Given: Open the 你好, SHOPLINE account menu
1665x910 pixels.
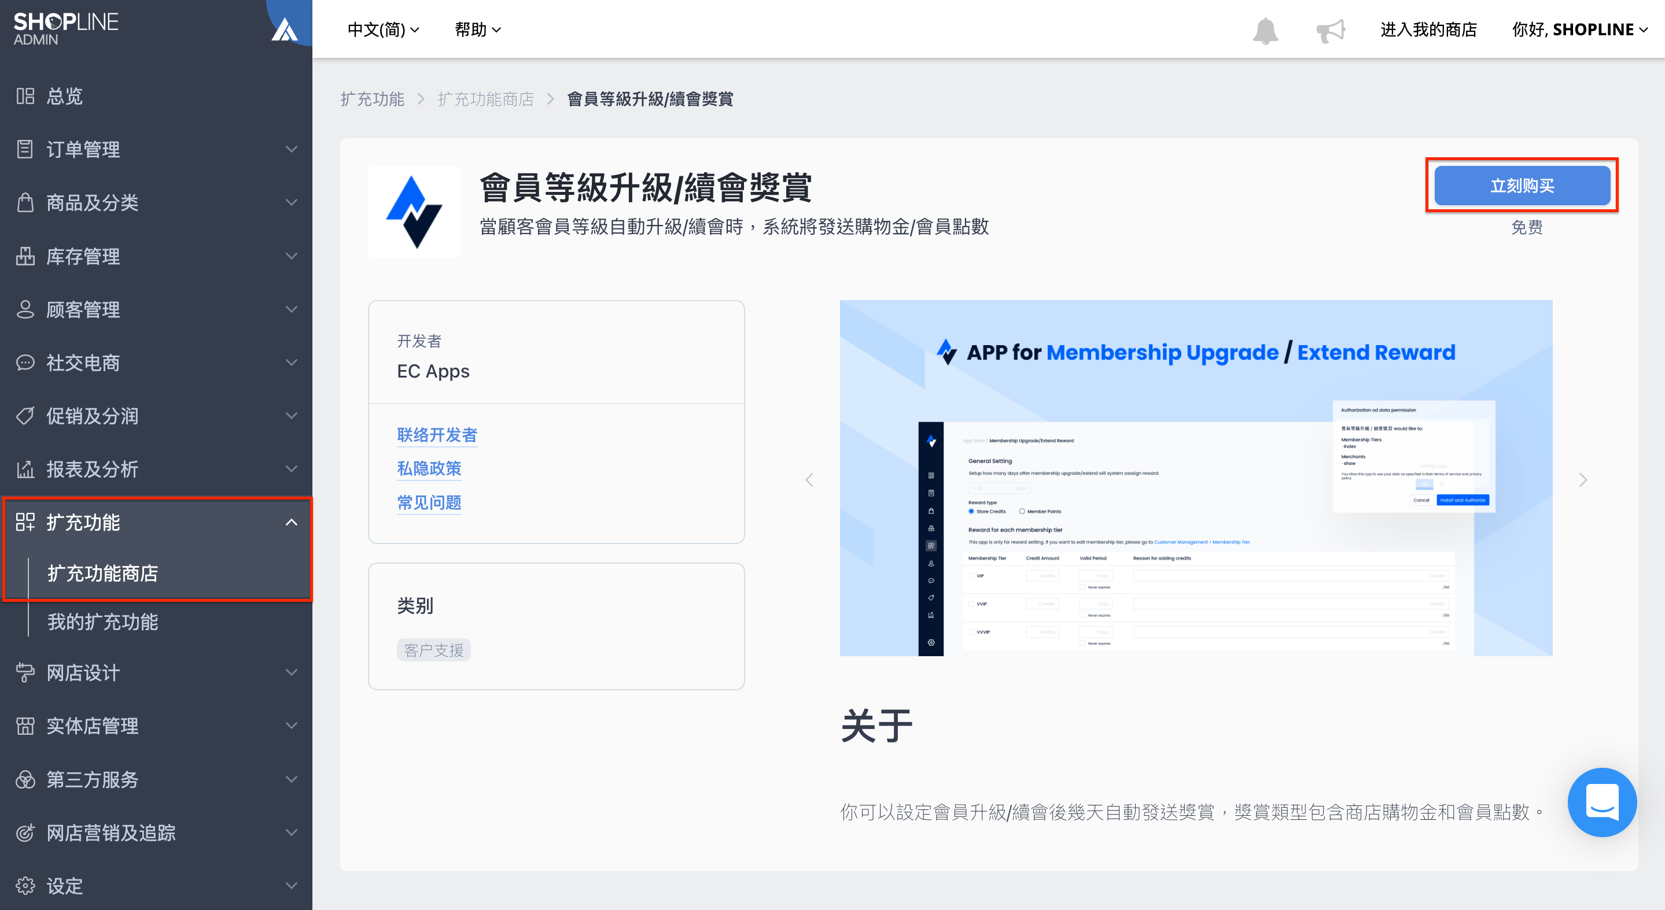Looking at the screenshot, I should coord(1580,29).
